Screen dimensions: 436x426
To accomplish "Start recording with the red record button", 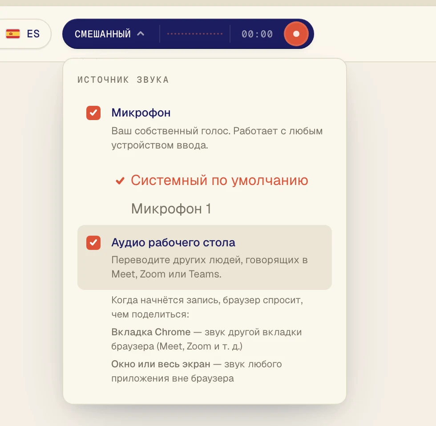I will tap(296, 34).
